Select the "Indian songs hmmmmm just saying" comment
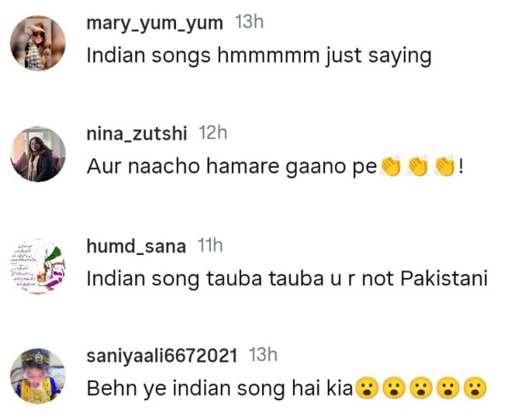This screenshot has width=511, height=420. coord(258,56)
